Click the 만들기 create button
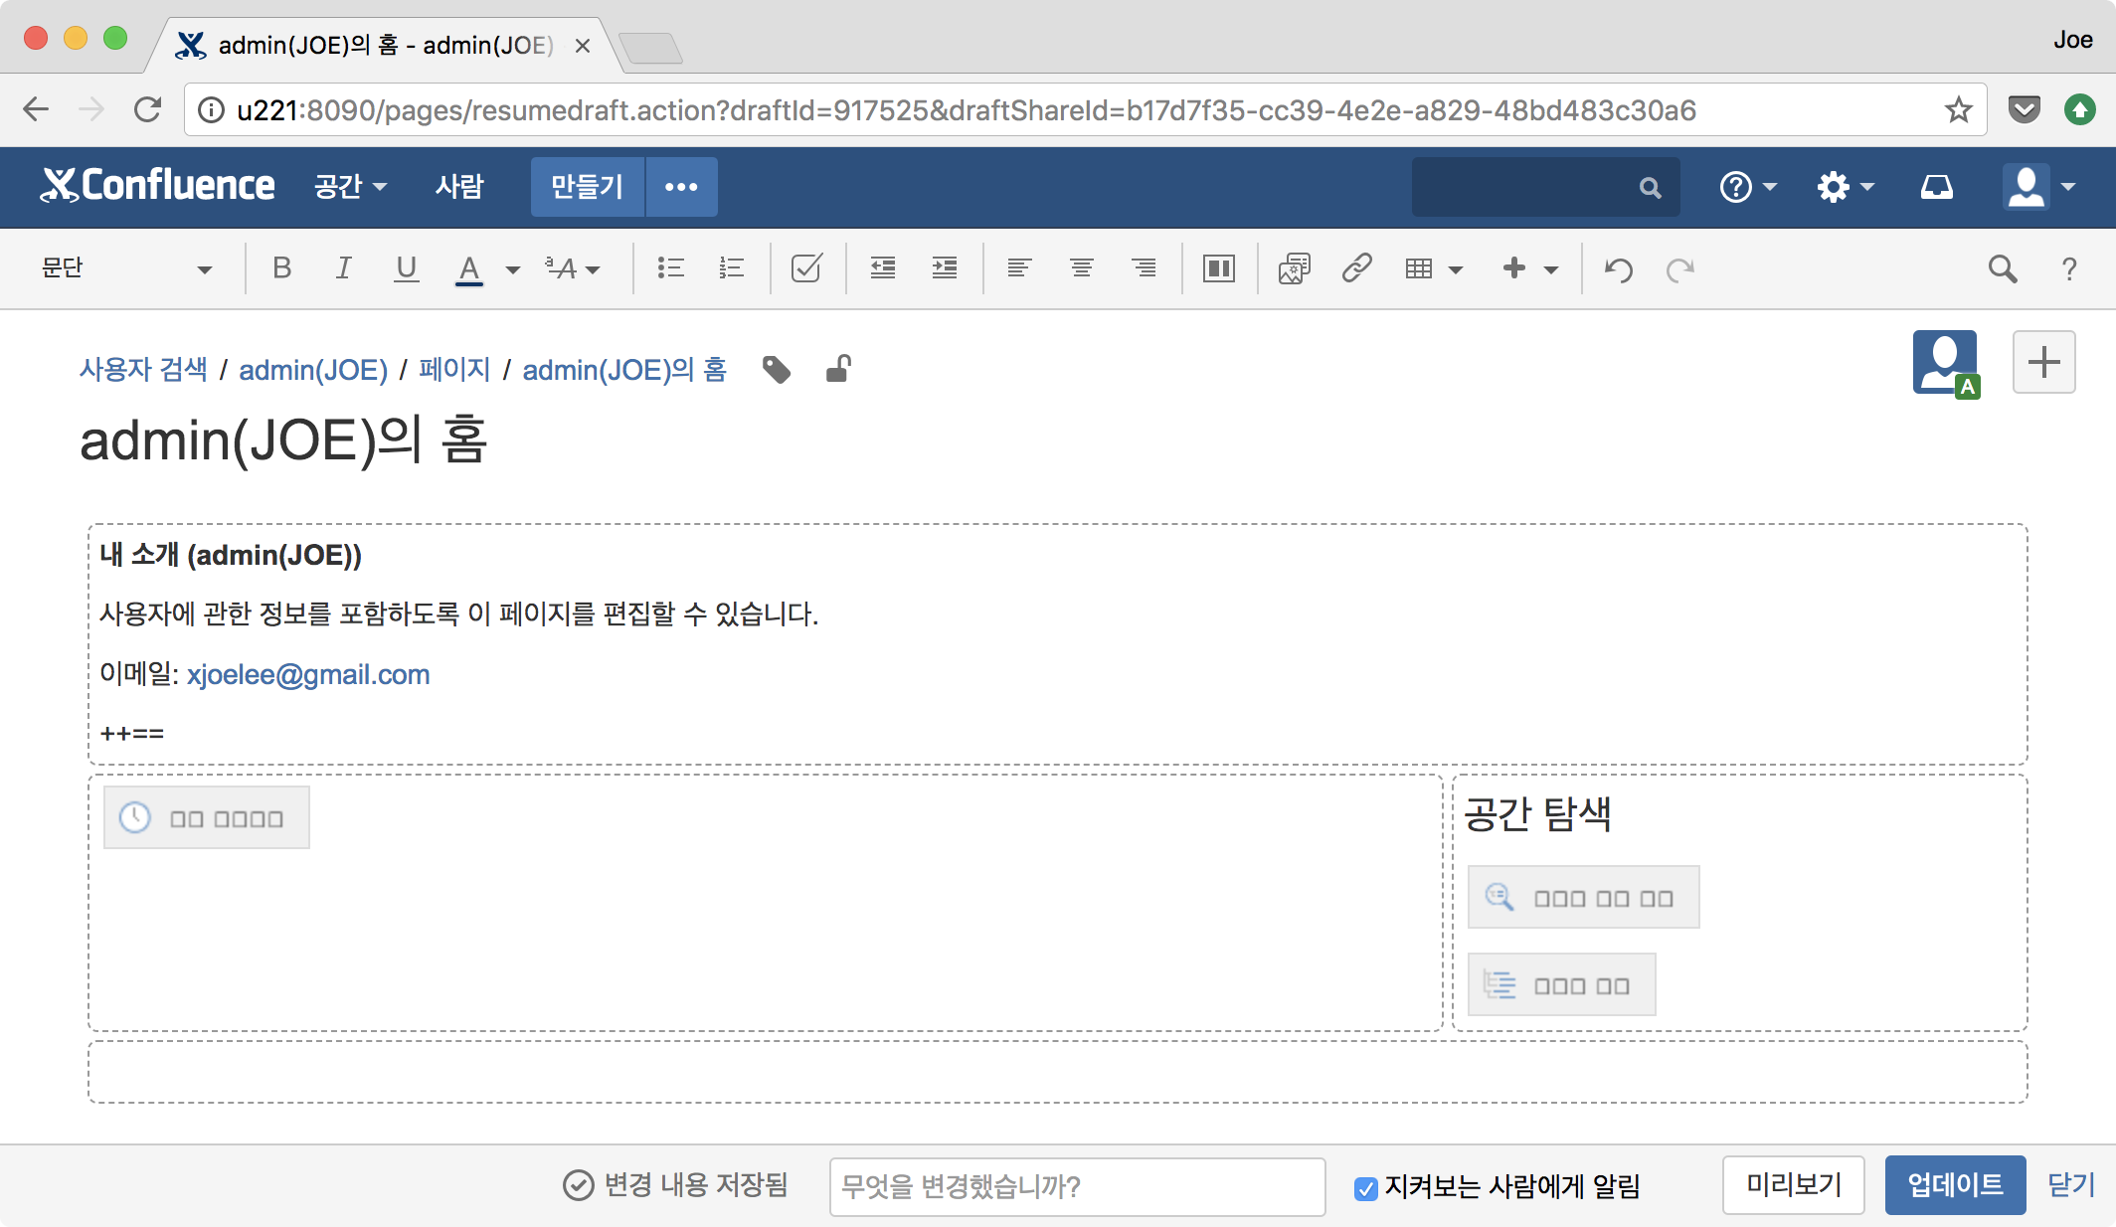The width and height of the screenshot is (2116, 1227). 588,187
